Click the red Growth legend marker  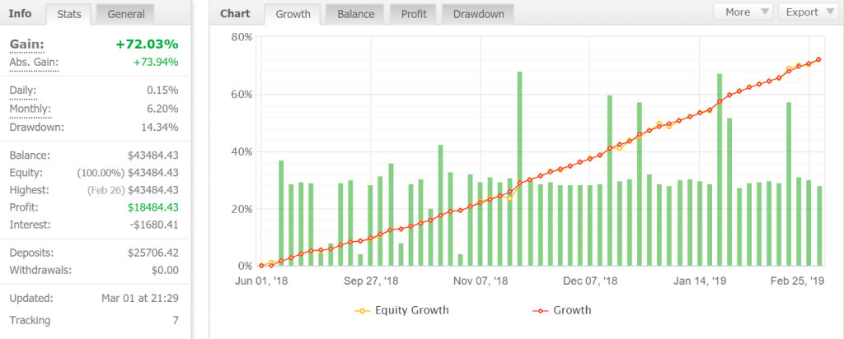pos(540,311)
